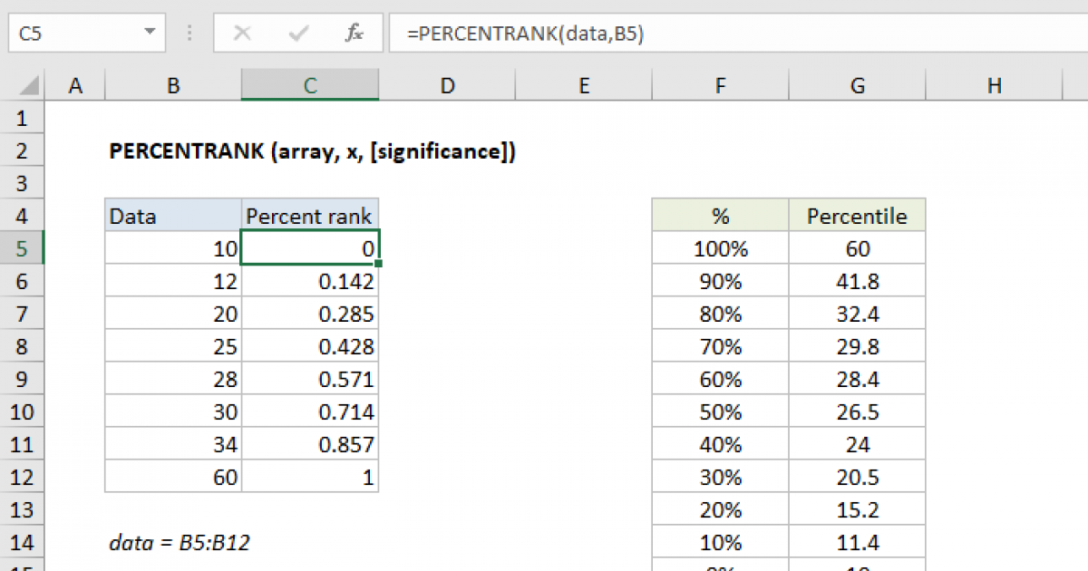
Task: Select column B header
Action: (172, 84)
